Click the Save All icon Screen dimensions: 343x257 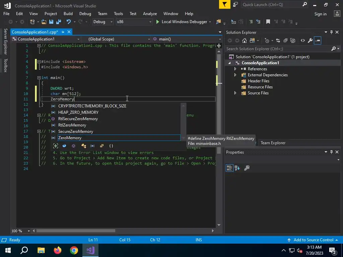coord(58,22)
